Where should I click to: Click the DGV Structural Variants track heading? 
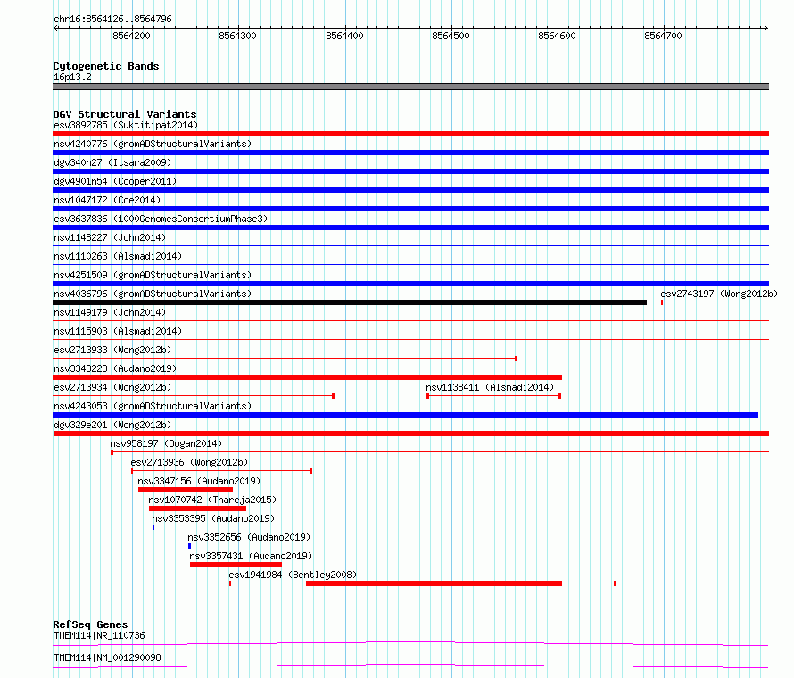(x=125, y=114)
